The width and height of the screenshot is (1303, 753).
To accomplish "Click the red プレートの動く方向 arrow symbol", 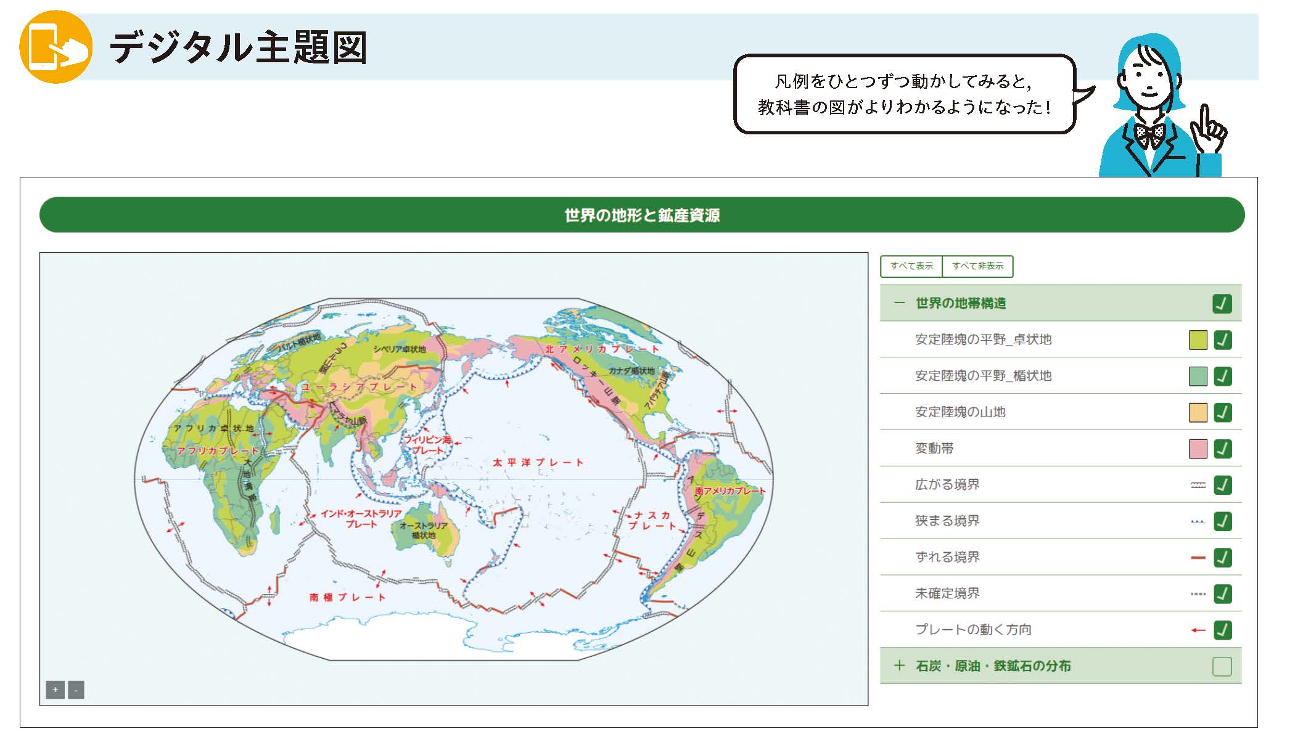I will coord(1198,630).
